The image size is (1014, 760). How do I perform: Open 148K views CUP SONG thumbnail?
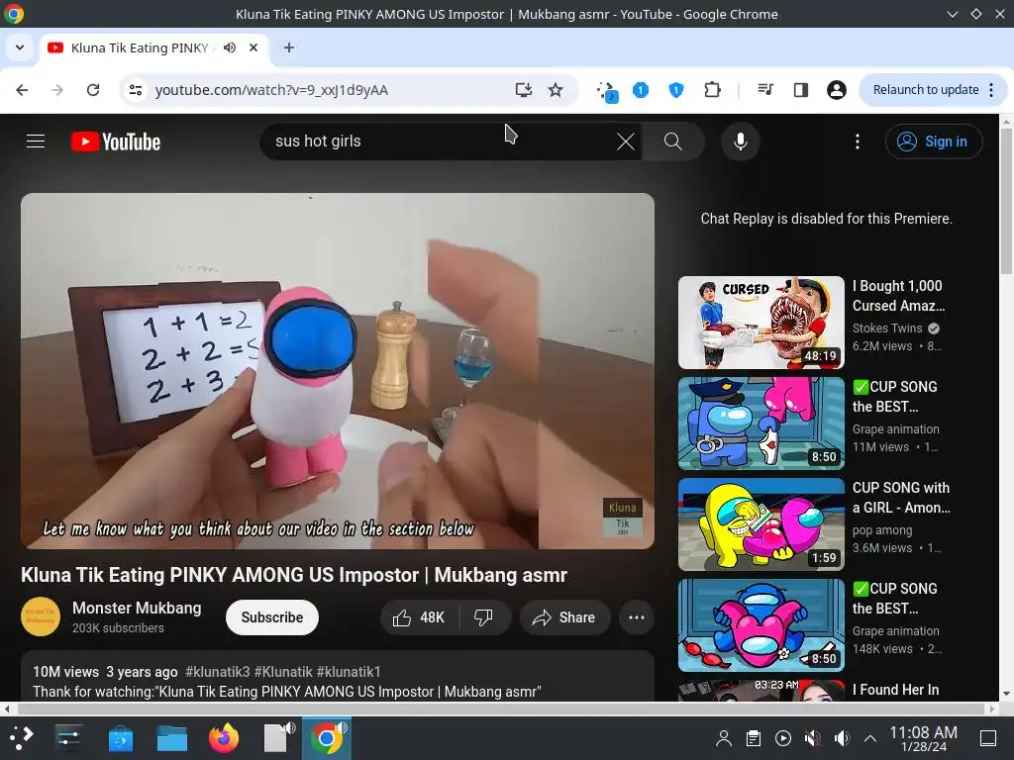(x=761, y=625)
